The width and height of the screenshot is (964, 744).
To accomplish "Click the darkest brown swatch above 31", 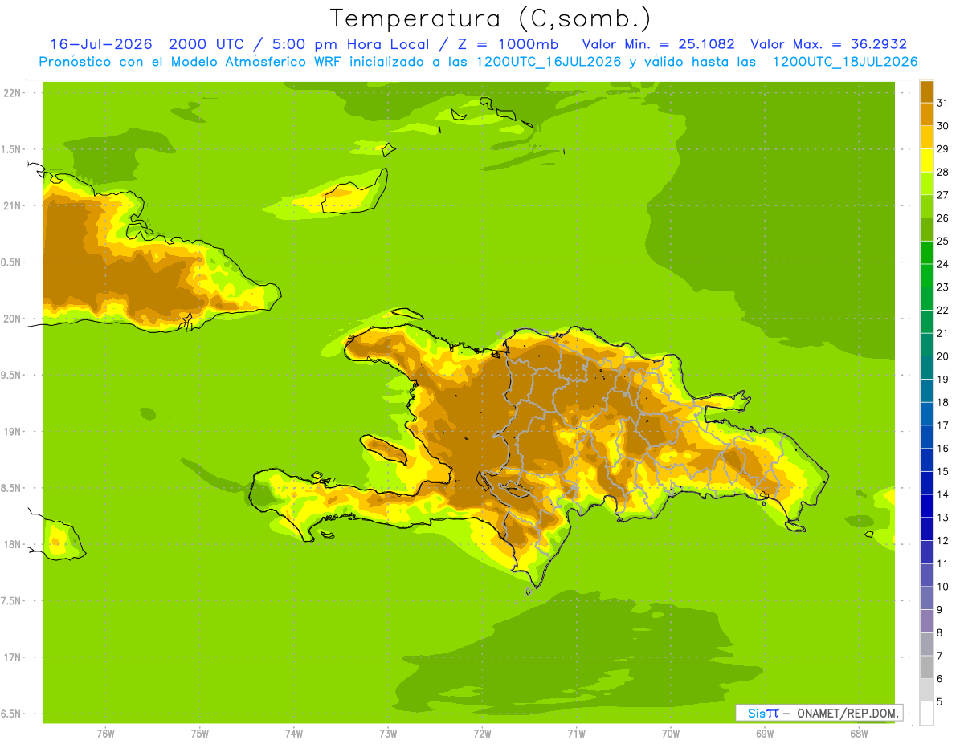I will pyautogui.click(x=926, y=91).
